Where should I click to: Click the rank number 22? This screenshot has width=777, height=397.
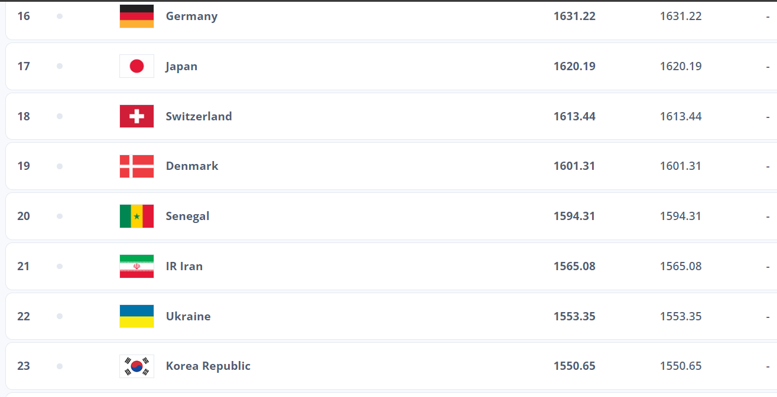click(24, 316)
